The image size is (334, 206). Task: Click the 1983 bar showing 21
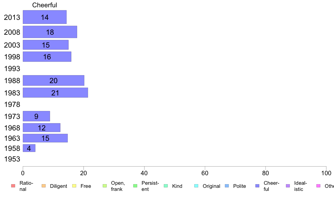coord(55,93)
